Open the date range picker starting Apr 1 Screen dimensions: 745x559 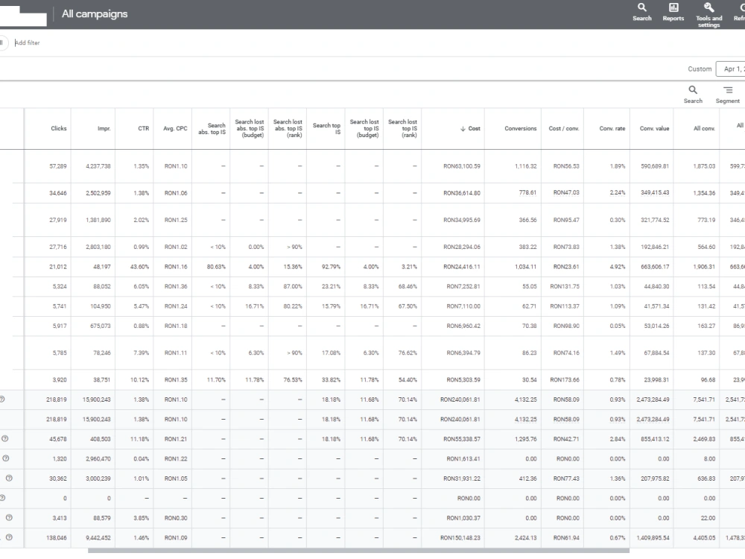730,69
